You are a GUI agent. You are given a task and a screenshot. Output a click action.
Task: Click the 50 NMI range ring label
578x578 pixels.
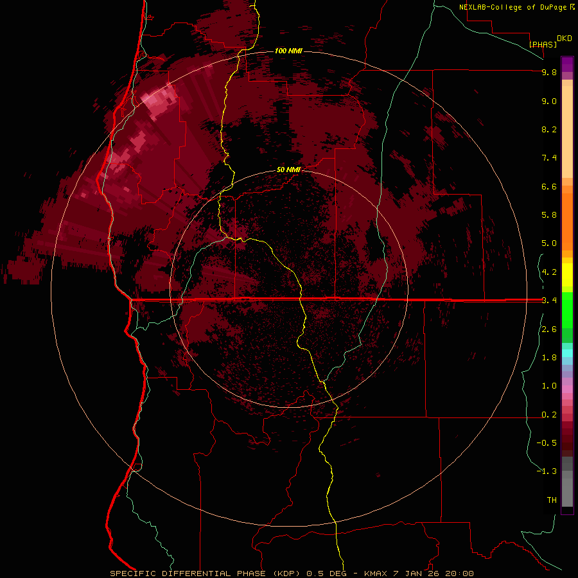pos(288,170)
